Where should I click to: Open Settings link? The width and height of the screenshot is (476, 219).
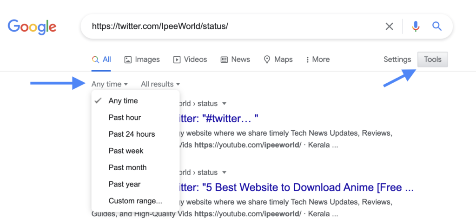[397, 60]
